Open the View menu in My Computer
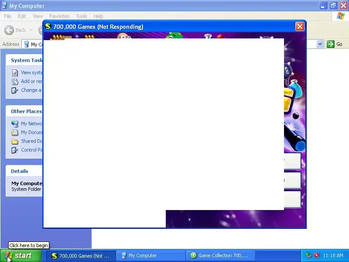The width and height of the screenshot is (349, 262). coord(38,16)
